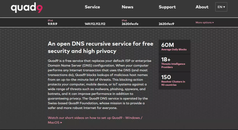The height and width of the screenshot is (130, 238).
Task: Click the Quad9 description paragraph
Action: [x=99, y=84]
